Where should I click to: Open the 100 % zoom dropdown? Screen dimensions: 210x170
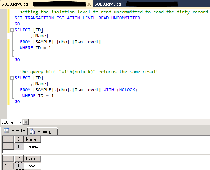(20, 122)
